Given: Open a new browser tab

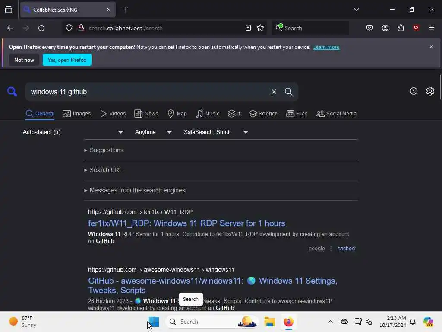Looking at the screenshot, I should click(x=125, y=10).
